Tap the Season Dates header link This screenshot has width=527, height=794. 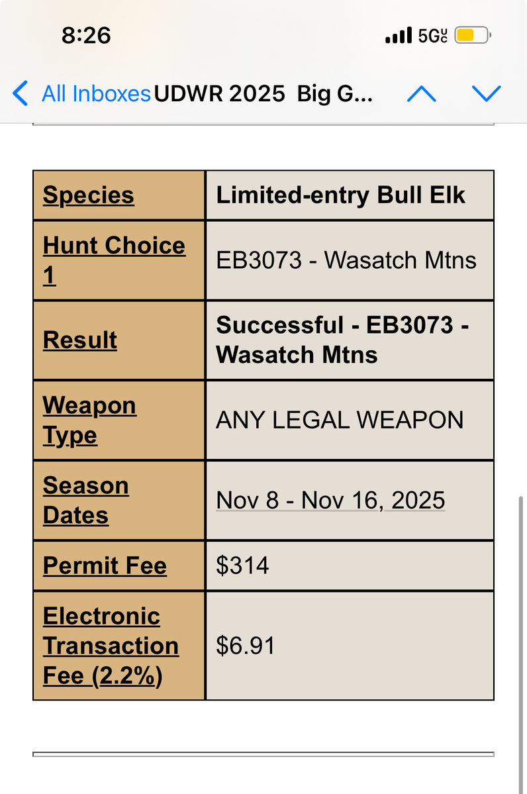click(x=85, y=500)
